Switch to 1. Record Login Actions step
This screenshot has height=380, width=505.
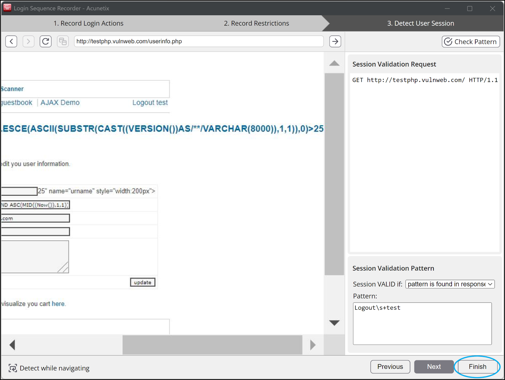point(88,23)
